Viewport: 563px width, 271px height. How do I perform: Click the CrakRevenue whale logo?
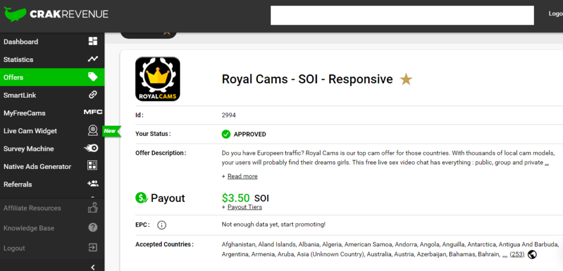(15, 14)
